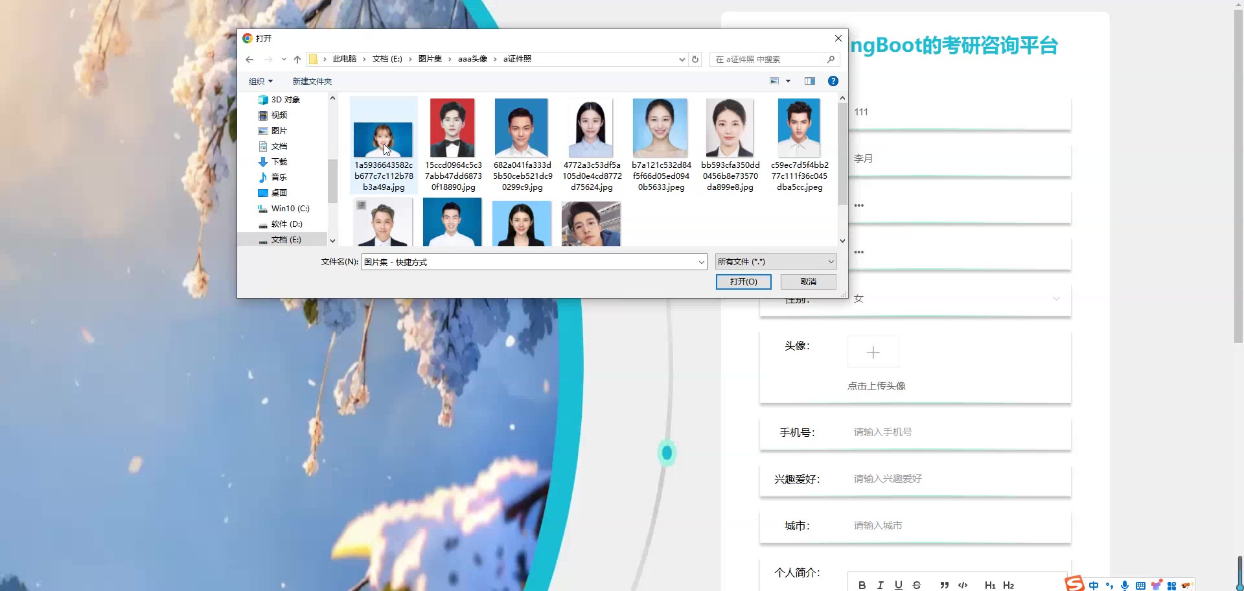Viewport: 1244px width, 591px height.
Task: Close the 打开 file dialog
Action: coord(838,38)
